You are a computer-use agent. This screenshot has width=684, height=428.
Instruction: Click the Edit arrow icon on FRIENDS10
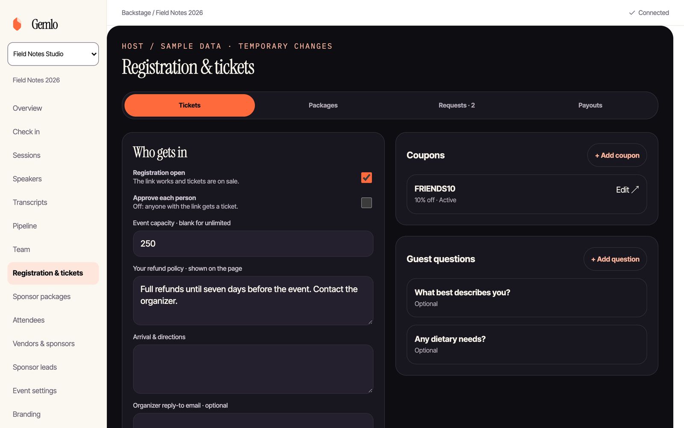pyautogui.click(x=635, y=189)
